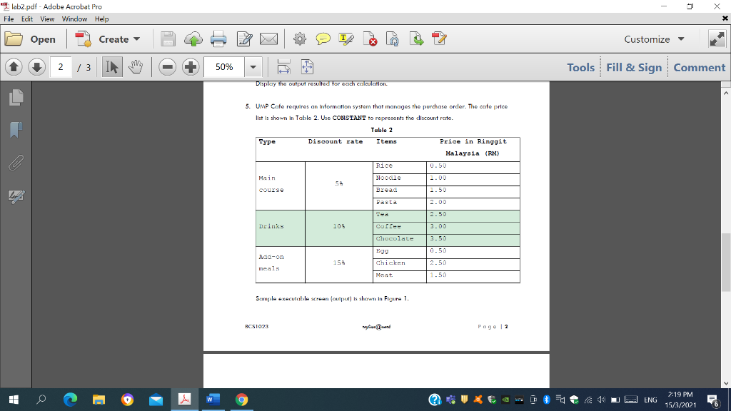The width and height of the screenshot is (731, 411).
Task: Open Windows taskbar search
Action: click(x=41, y=400)
